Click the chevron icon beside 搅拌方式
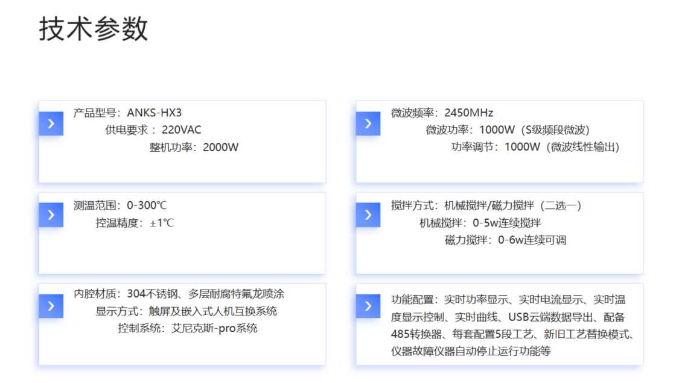682x383 pixels. pyautogui.click(x=368, y=215)
